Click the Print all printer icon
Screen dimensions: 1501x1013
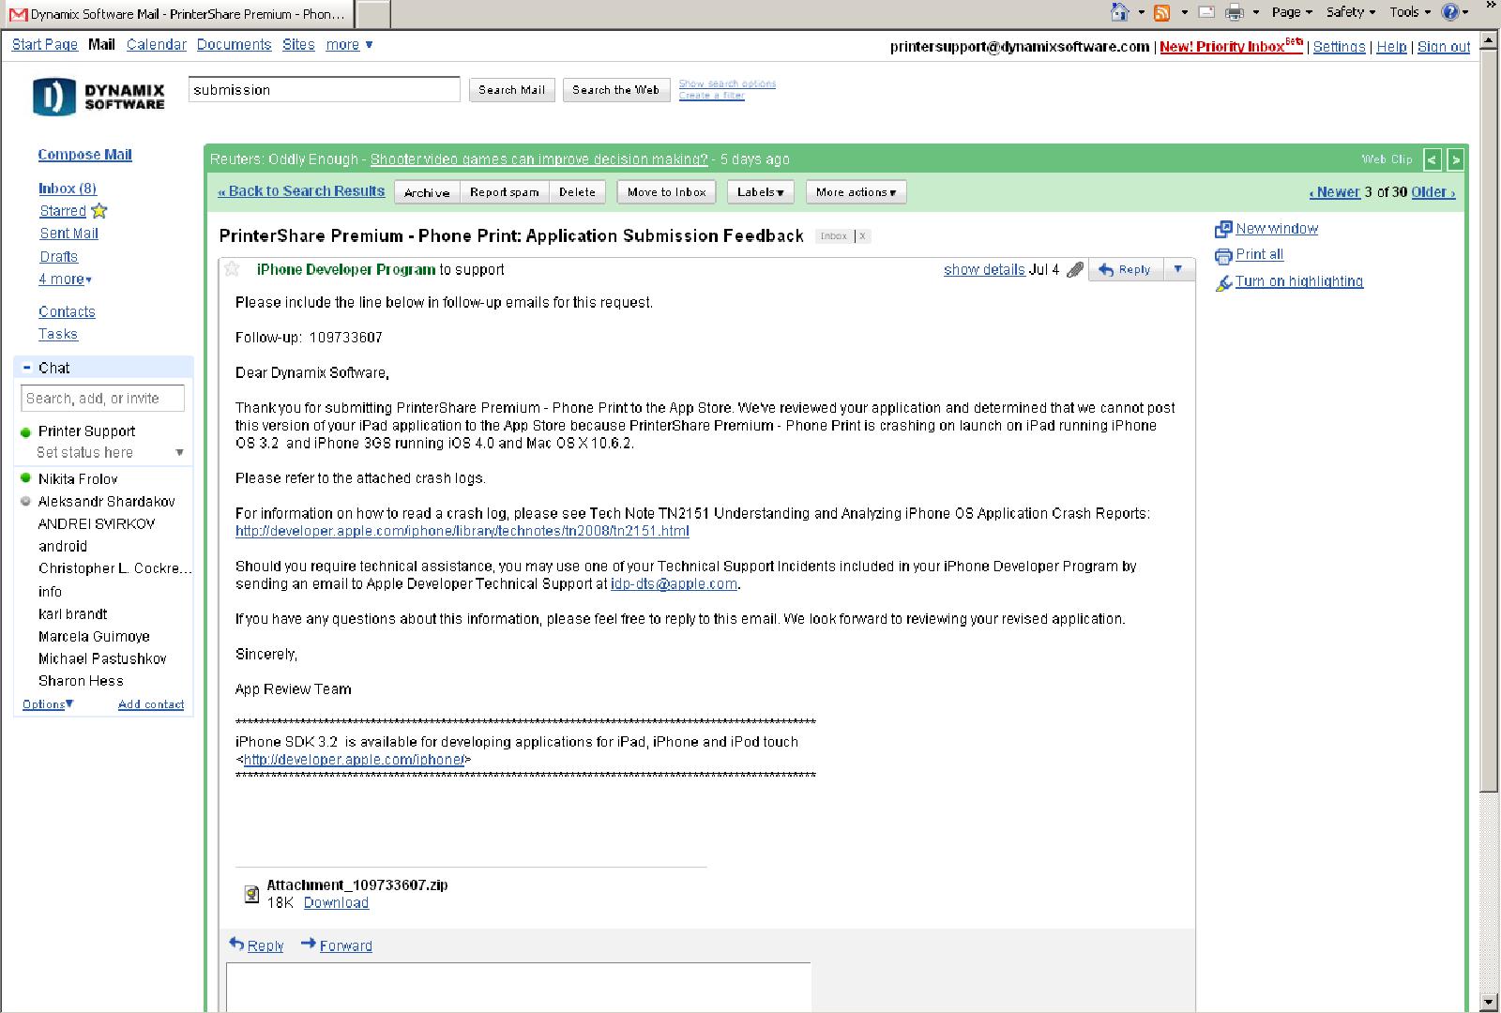point(1223,255)
